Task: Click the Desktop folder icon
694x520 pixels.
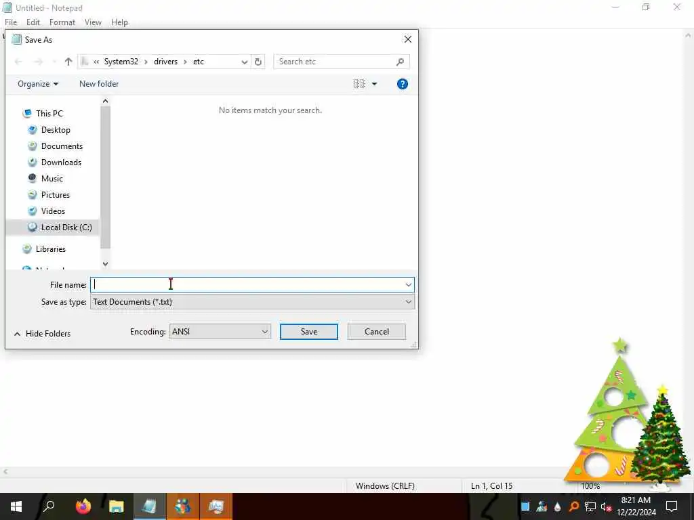Action: pyautogui.click(x=33, y=130)
